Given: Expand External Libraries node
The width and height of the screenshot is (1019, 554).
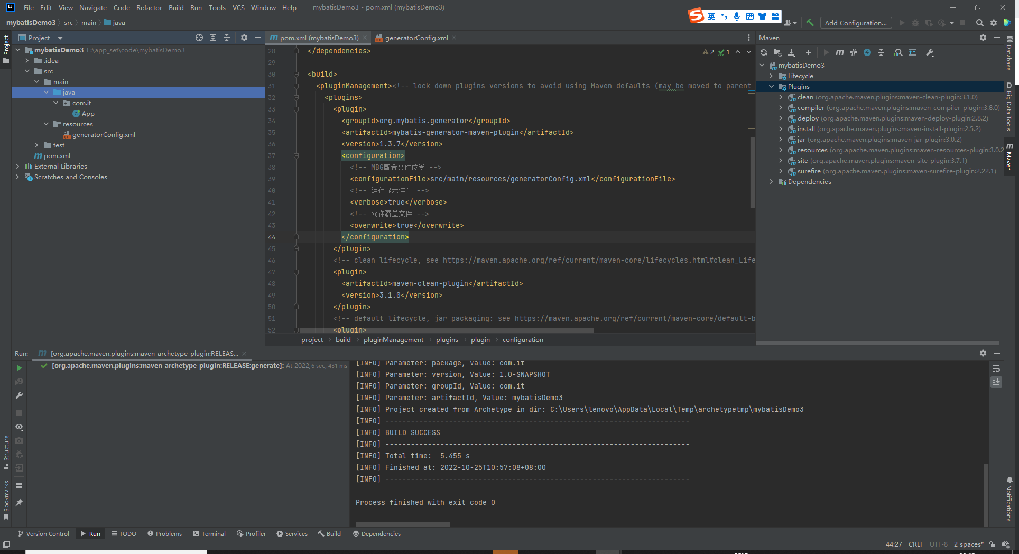Looking at the screenshot, I should (x=18, y=166).
